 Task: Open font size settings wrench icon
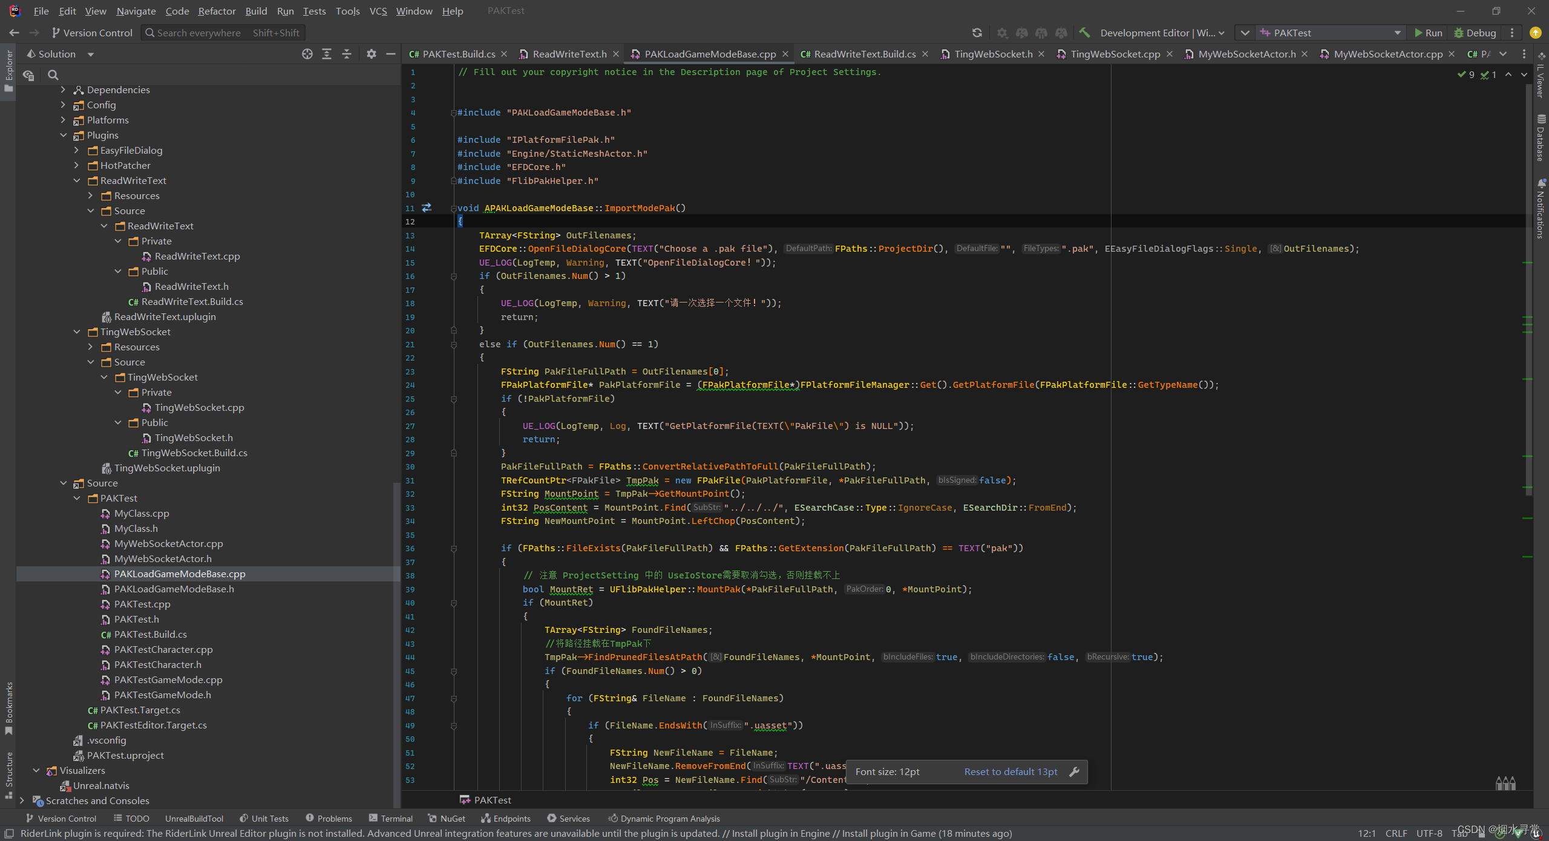click(x=1075, y=772)
